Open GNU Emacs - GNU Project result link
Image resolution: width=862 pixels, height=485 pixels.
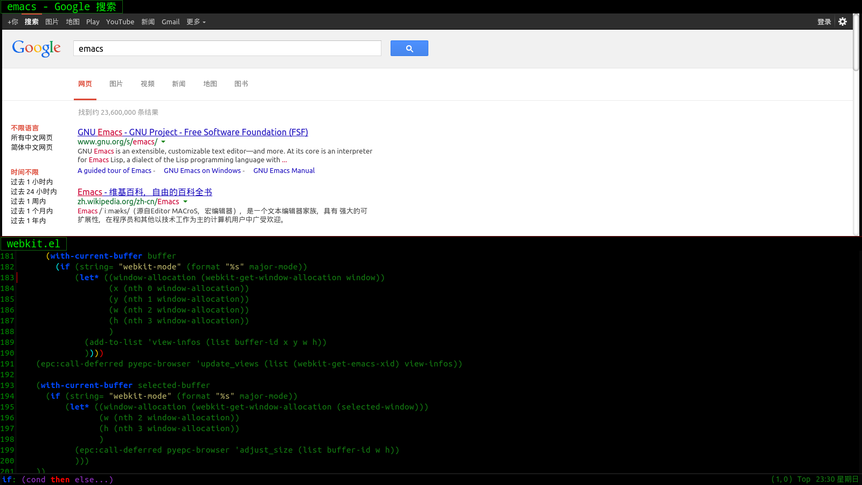[x=192, y=133]
